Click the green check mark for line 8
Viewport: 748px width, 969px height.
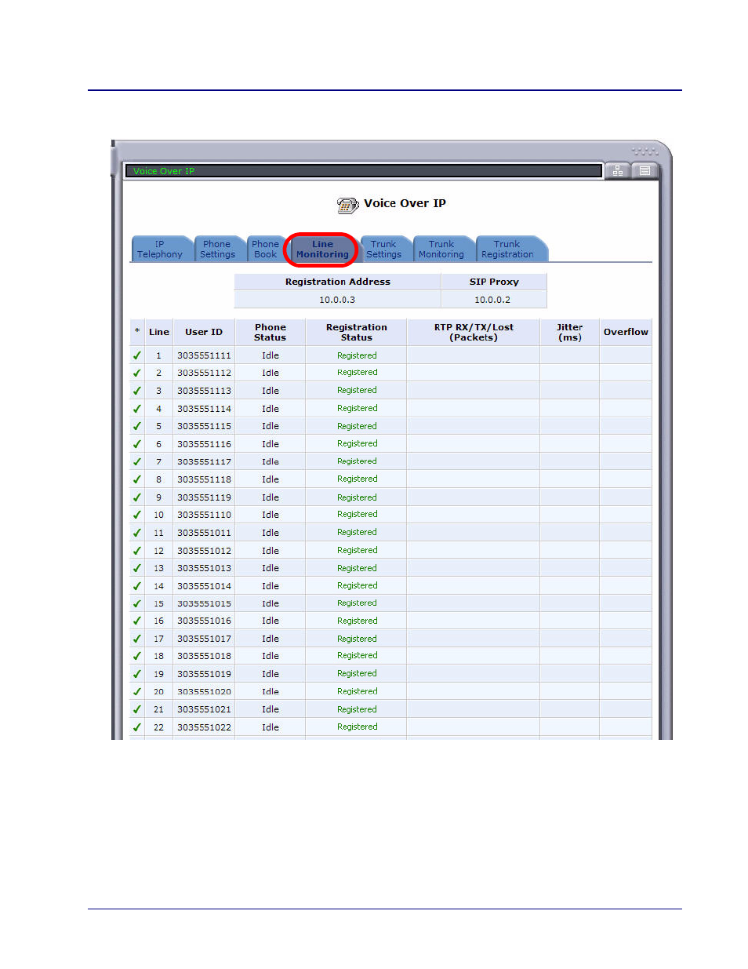click(x=137, y=479)
